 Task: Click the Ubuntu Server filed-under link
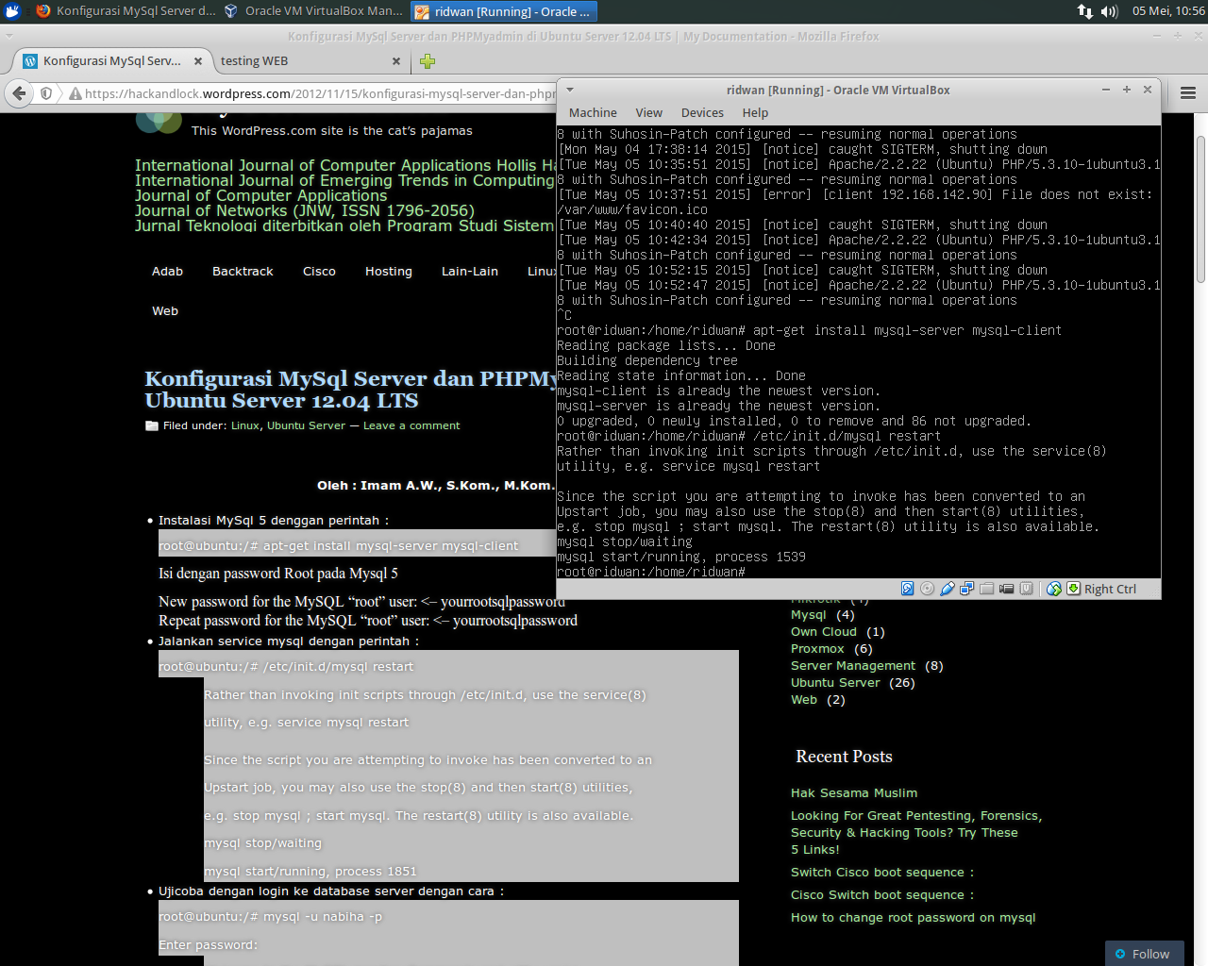[x=306, y=425]
